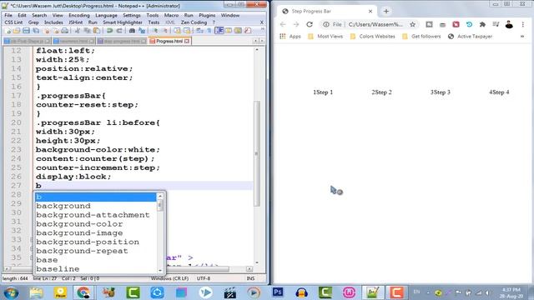Open the Zen Coding menu
The image size is (534, 300).
pyautogui.click(x=194, y=22)
